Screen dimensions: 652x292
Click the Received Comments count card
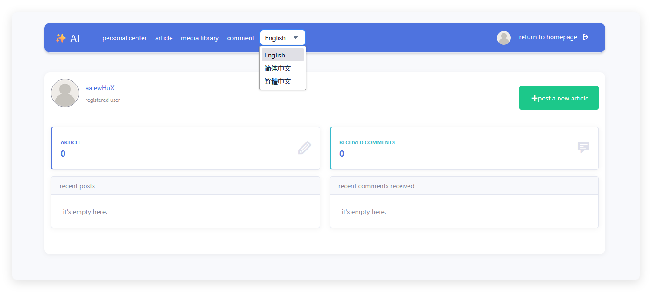(x=464, y=148)
